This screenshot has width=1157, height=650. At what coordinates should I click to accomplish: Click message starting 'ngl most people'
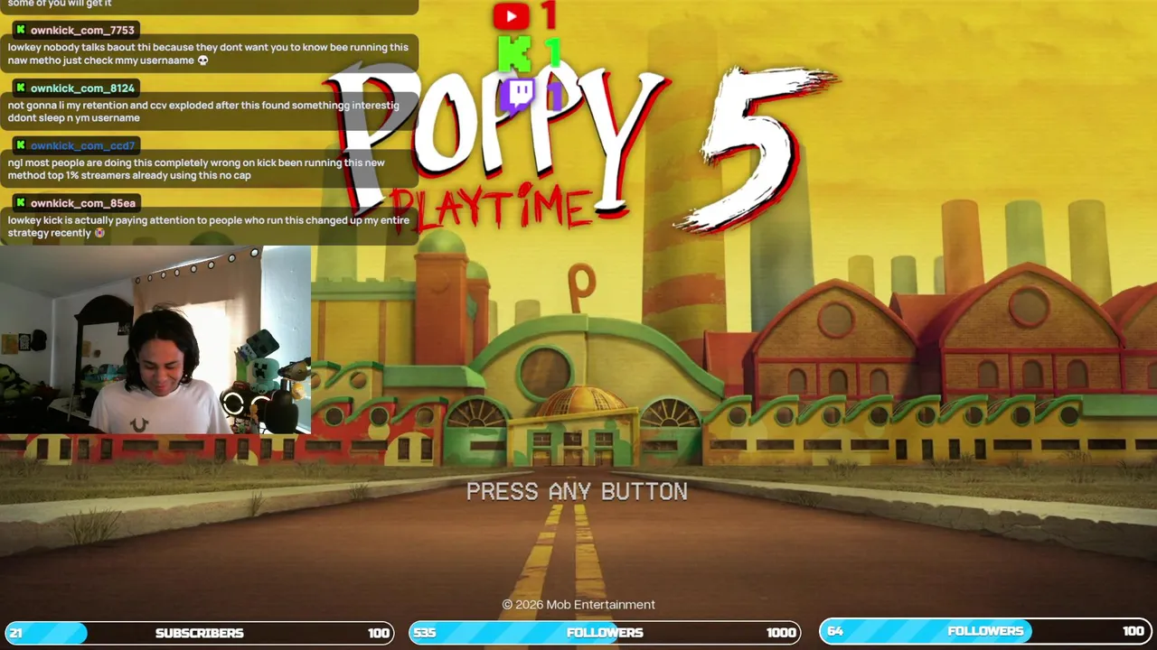(208, 169)
